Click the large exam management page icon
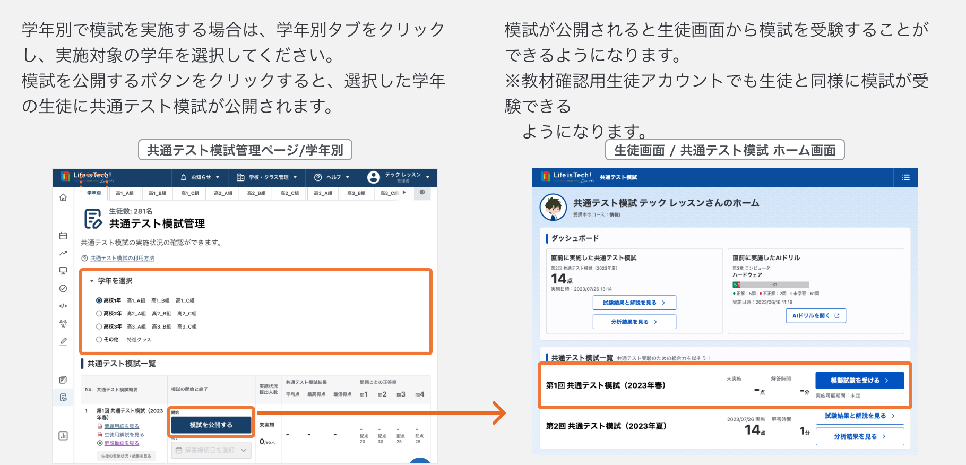The height and width of the screenshot is (465, 966). point(93,218)
